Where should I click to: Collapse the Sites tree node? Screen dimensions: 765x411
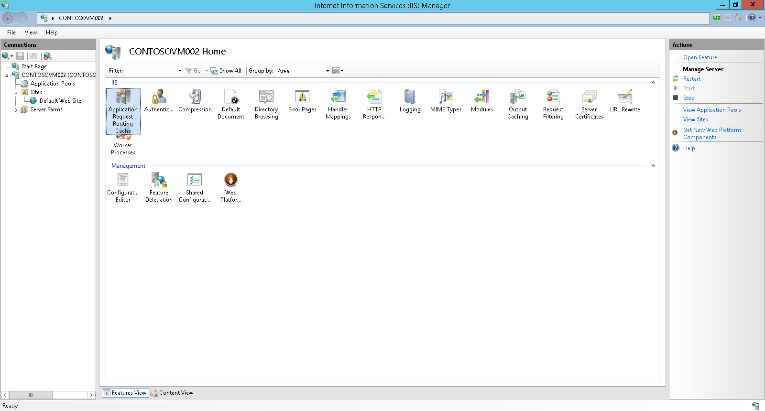pyautogui.click(x=16, y=93)
